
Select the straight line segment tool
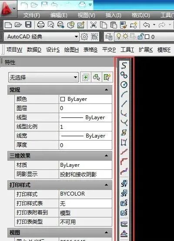[124, 103]
